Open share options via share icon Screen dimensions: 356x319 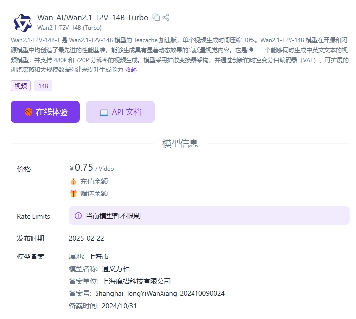[x=166, y=17]
